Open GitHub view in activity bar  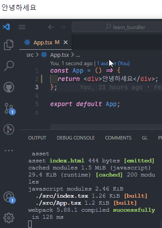point(9,87)
